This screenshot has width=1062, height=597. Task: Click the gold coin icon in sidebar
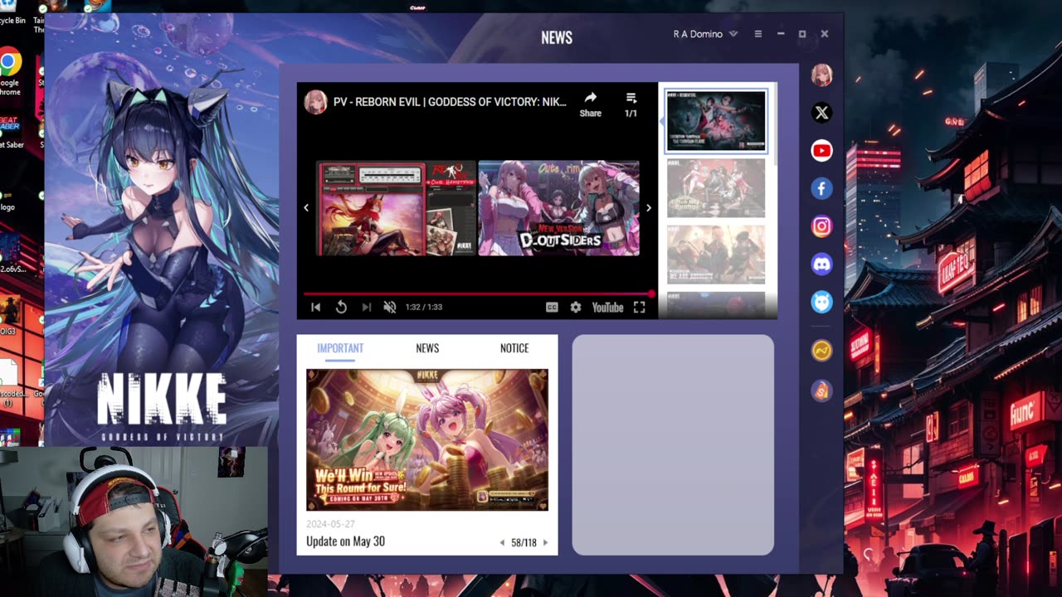pyautogui.click(x=821, y=351)
